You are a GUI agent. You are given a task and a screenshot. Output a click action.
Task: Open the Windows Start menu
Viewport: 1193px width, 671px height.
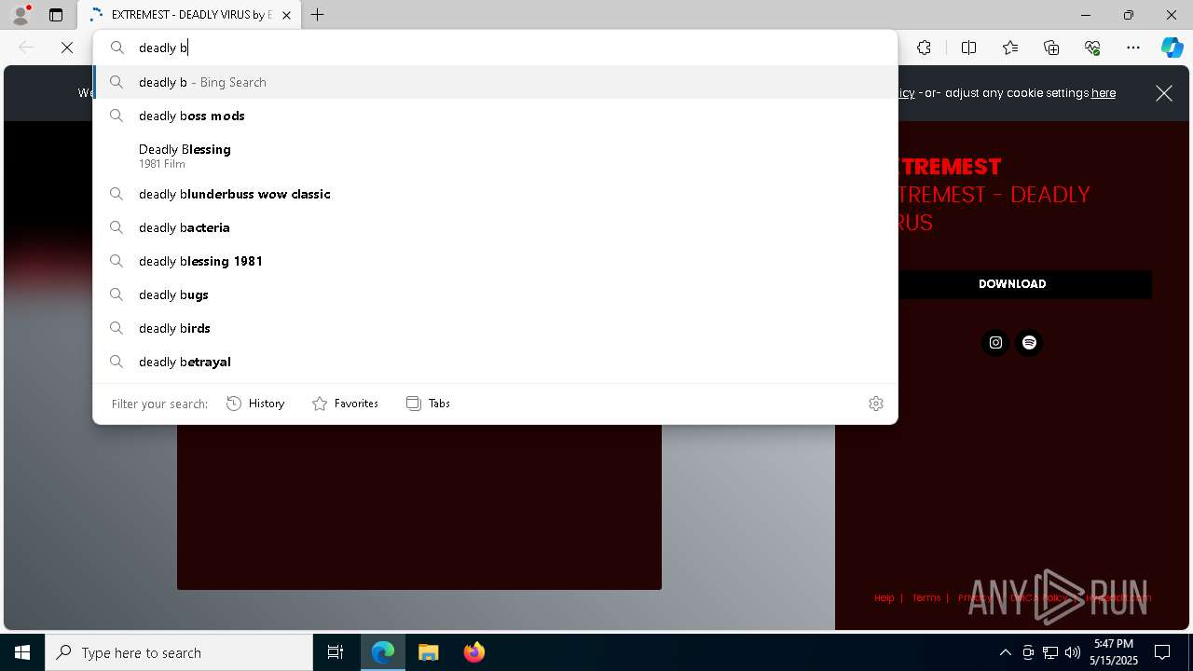click(22, 652)
